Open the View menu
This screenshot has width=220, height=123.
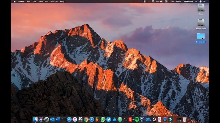point(41,1)
